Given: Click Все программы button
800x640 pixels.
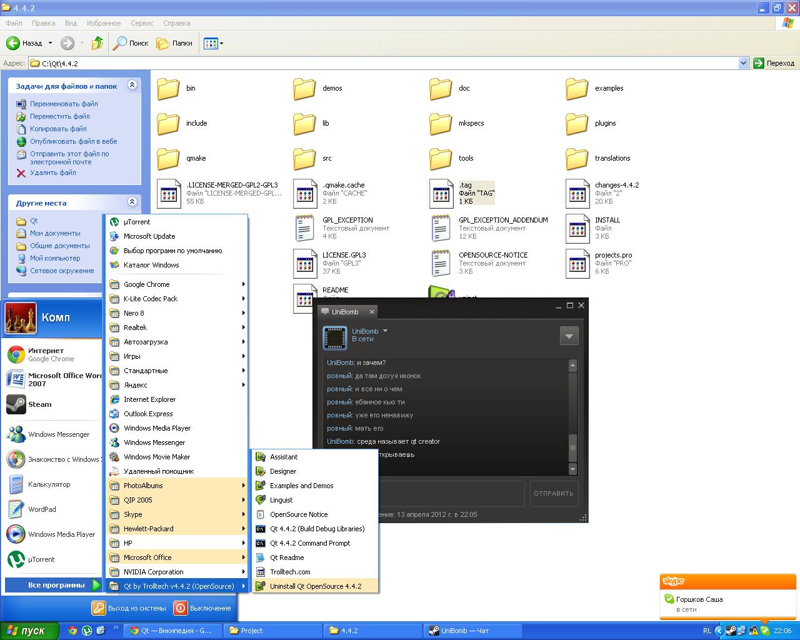Looking at the screenshot, I should [x=52, y=585].
